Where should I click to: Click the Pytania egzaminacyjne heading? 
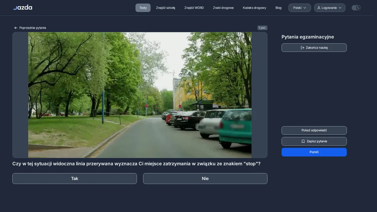(x=308, y=37)
